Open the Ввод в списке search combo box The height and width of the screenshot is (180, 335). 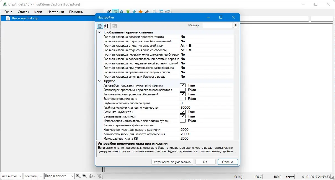(60, 176)
